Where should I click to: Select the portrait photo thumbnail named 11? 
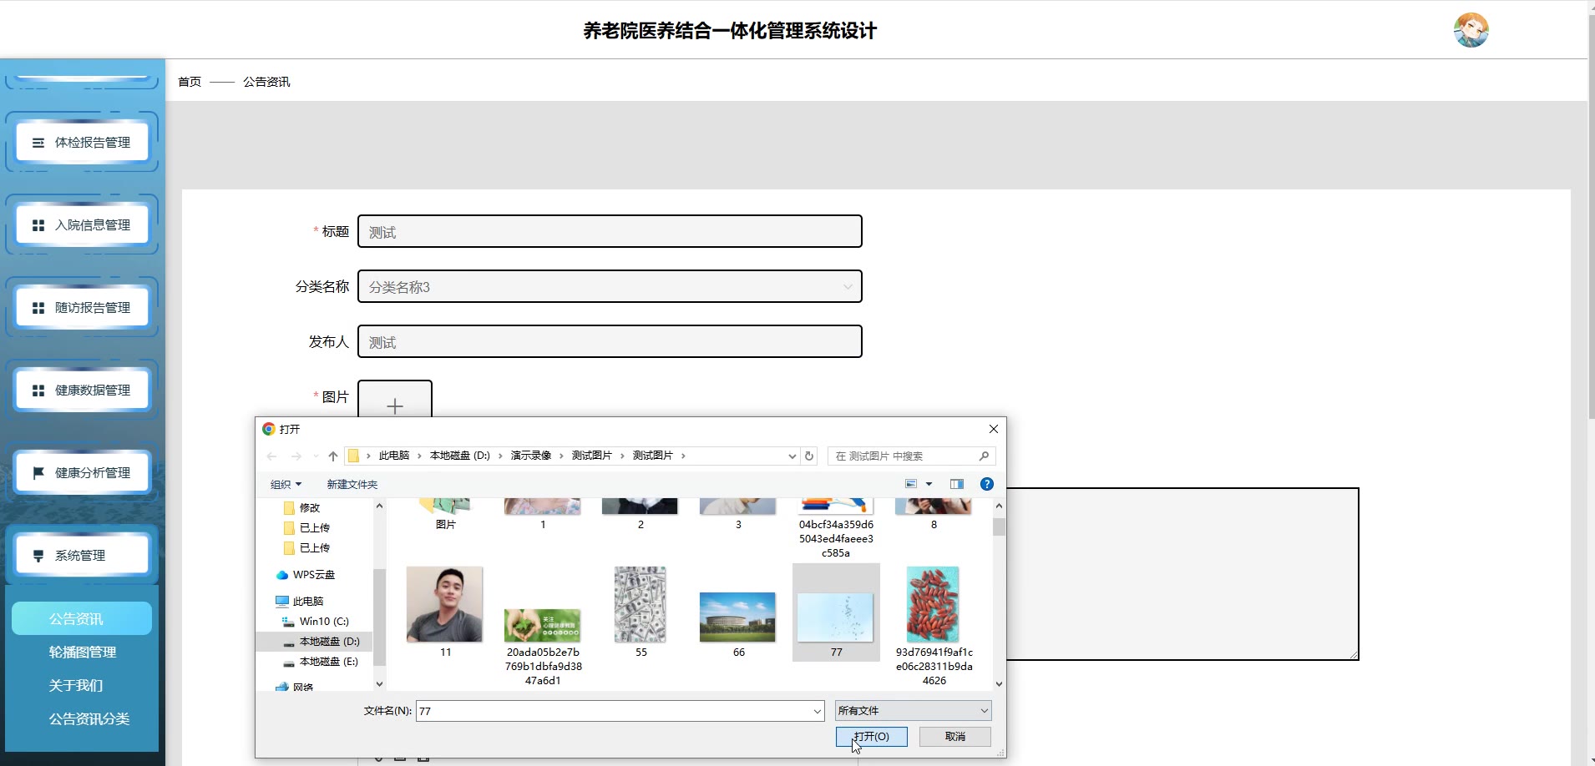click(444, 605)
